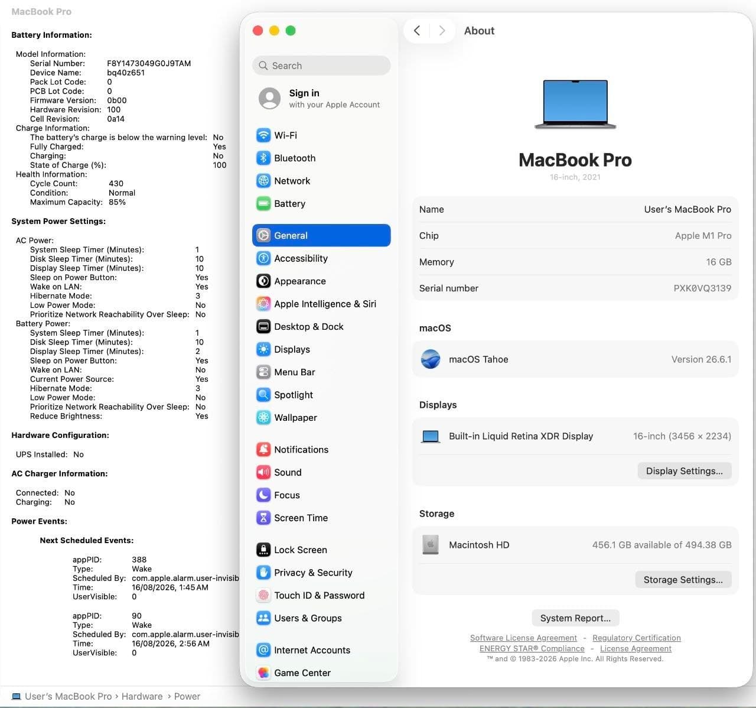Select the General gear icon
The height and width of the screenshot is (708, 756).
click(263, 235)
